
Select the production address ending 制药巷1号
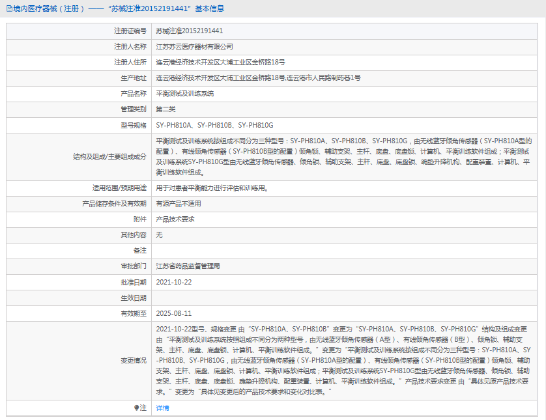(258, 78)
